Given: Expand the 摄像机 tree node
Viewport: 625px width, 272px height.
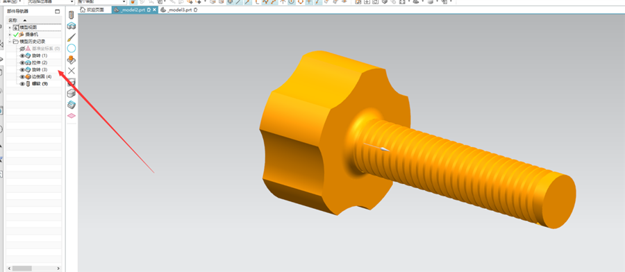Looking at the screenshot, I should coord(10,35).
